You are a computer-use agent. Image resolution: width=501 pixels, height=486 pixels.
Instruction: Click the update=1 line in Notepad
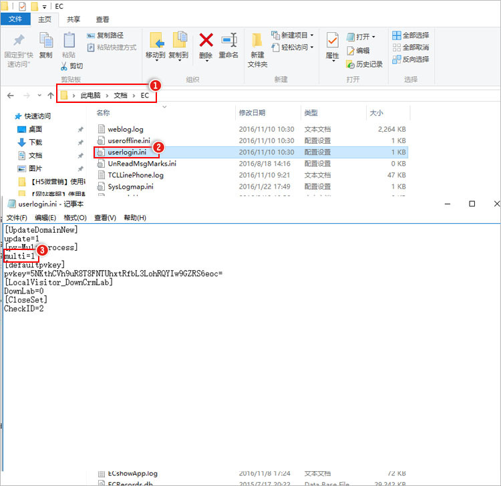pyautogui.click(x=21, y=239)
